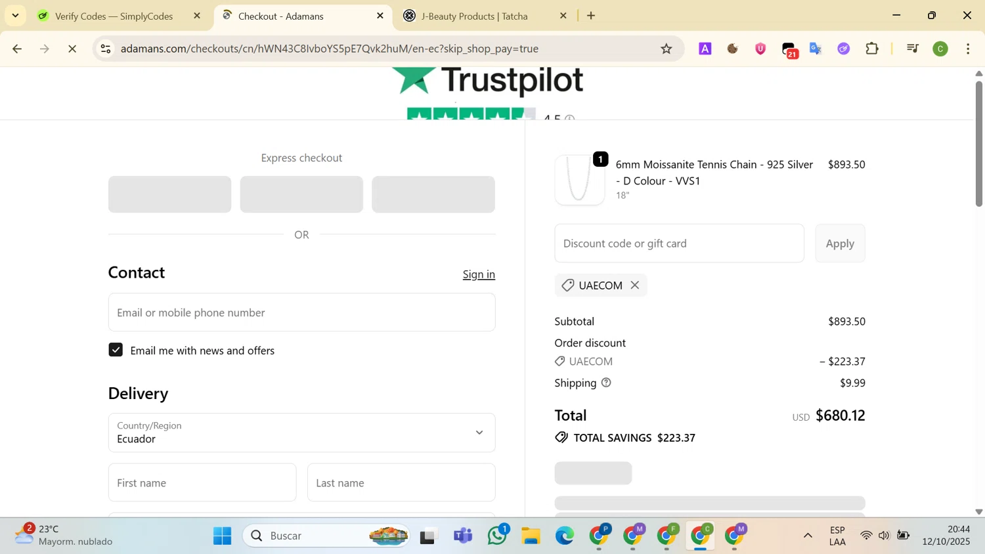Viewport: 985px width, 554px height.
Task: Click the ESP LAA language indicator
Action: (837, 536)
